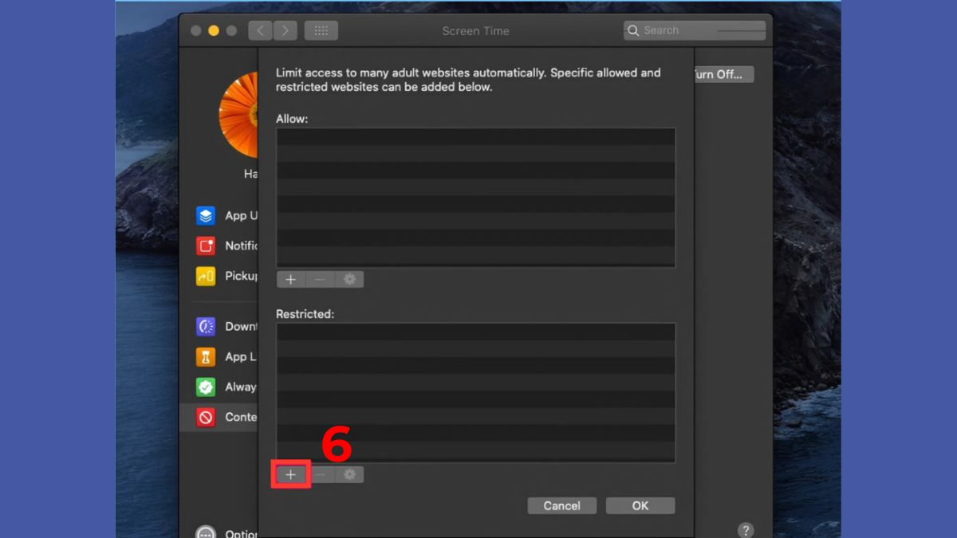Open Pickups sidebar icon
Screen dimensions: 957x538
(x=206, y=276)
